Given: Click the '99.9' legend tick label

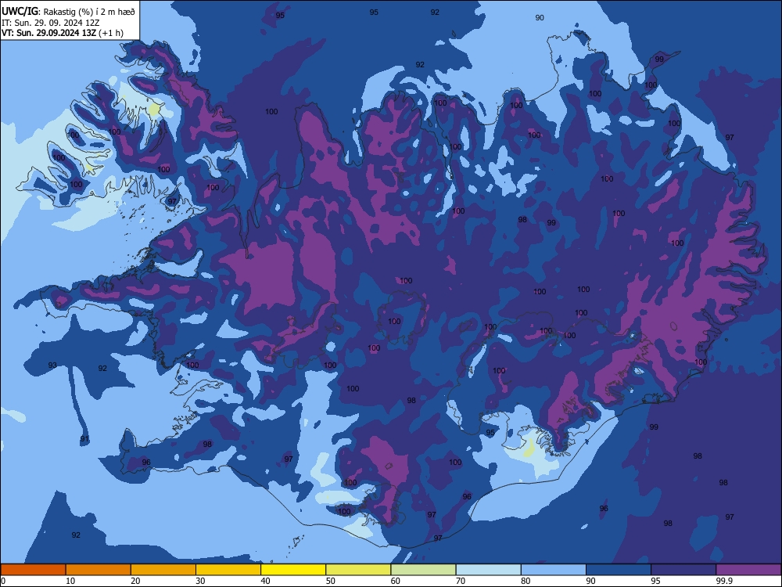Looking at the screenshot, I should (x=724, y=581).
